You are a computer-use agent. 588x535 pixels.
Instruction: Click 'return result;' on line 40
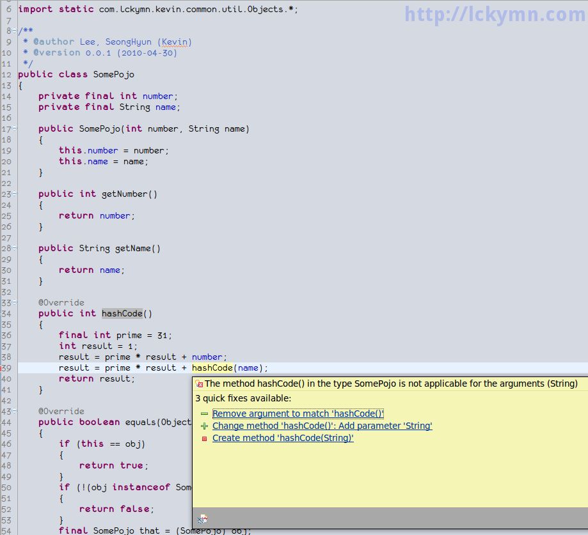tap(97, 379)
